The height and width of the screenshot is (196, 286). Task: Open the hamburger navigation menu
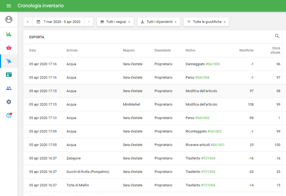(x=9, y=6)
